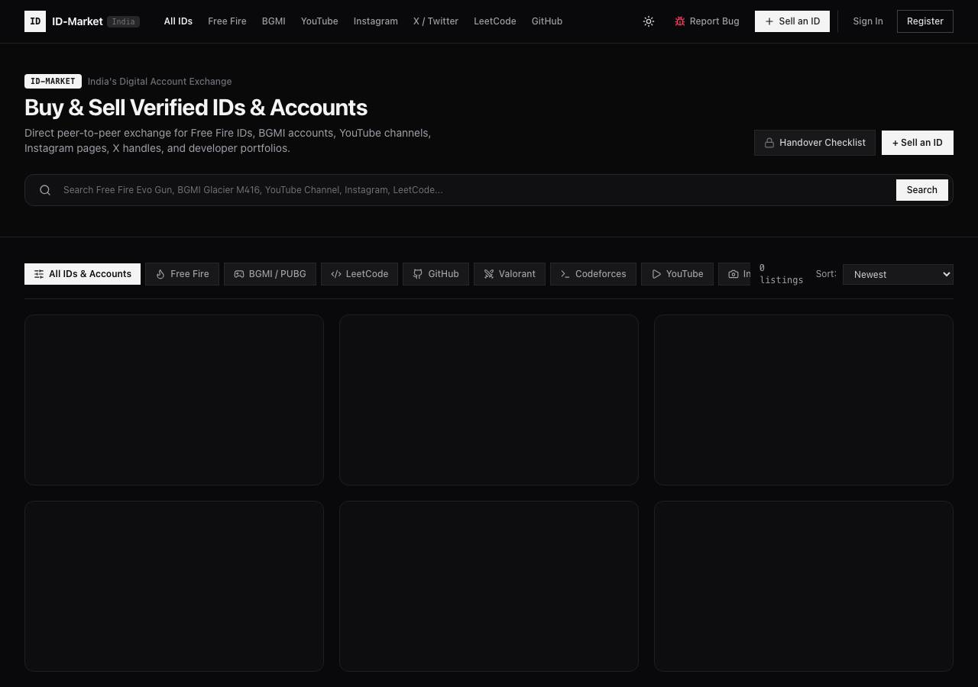Click the play icon on YouTube filter chip
The image size is (978, 687).
656,274
